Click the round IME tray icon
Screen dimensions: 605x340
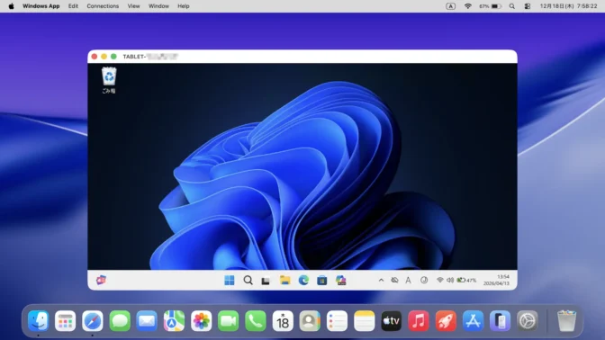(x=424, y=281)
